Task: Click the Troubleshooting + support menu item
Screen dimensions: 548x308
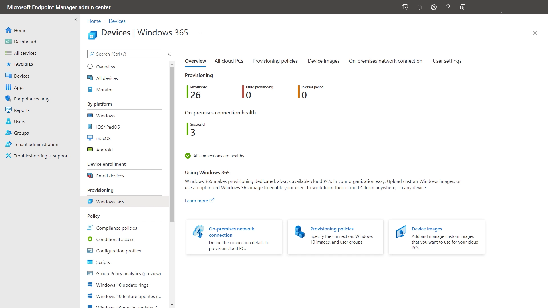Action: [41, 156]
